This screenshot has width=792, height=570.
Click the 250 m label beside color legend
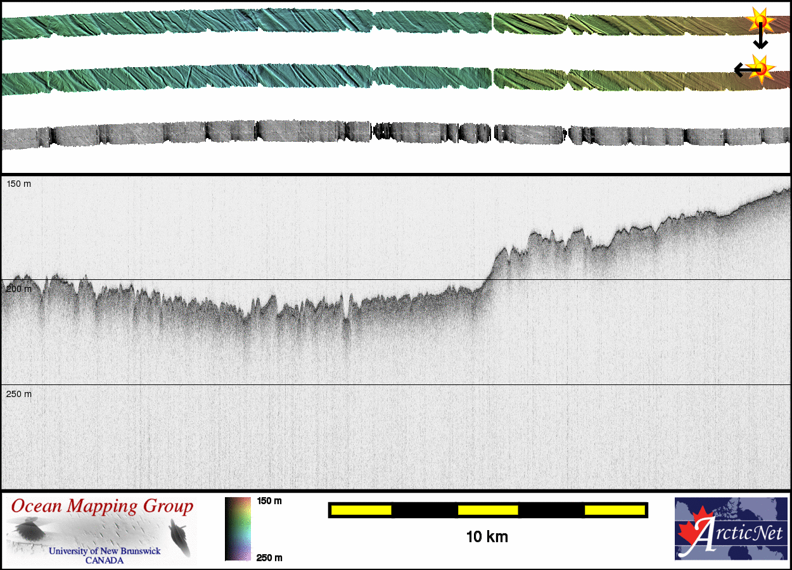click(x=269, y=557)
